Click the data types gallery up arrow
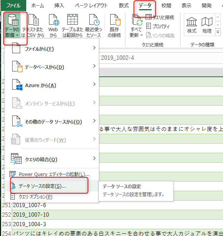223x236 pixels. coord(218,17)
